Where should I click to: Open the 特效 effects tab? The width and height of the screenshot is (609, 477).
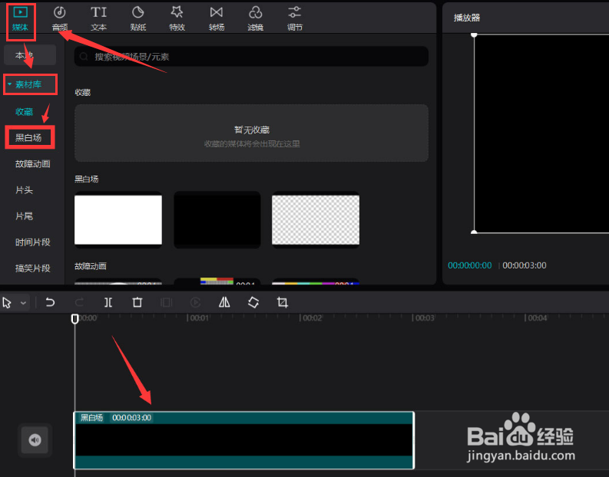(177, 18)
